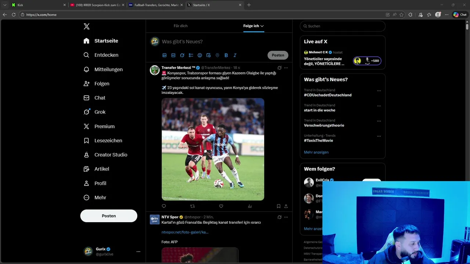The image size is (470, 264).
Task: Open options for start in die woche trend
Action: 379,106
